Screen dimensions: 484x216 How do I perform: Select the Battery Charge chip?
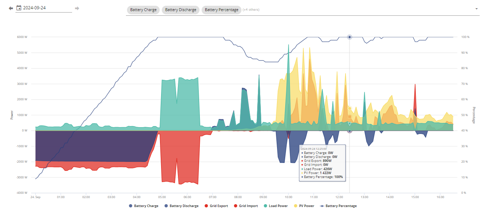144,10
